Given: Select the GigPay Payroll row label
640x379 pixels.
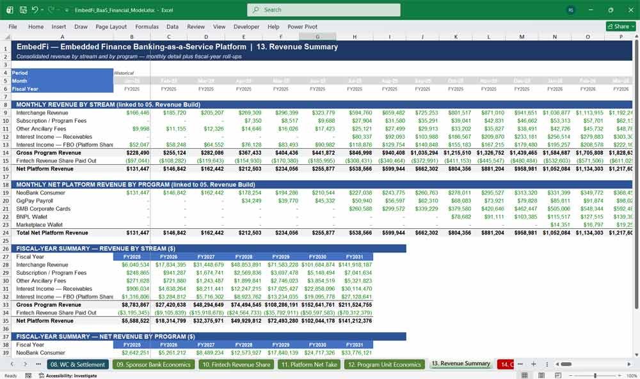Looking at the screenshot, I should [35, 201].
